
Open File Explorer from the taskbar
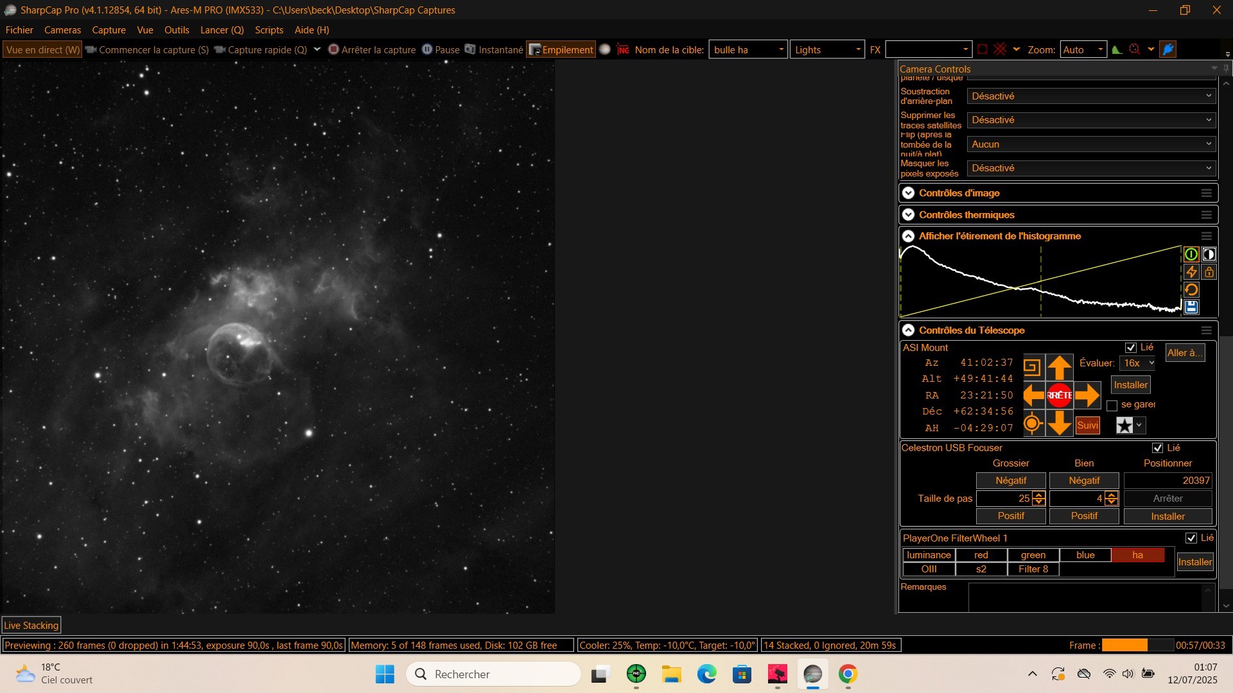(672, 674)
